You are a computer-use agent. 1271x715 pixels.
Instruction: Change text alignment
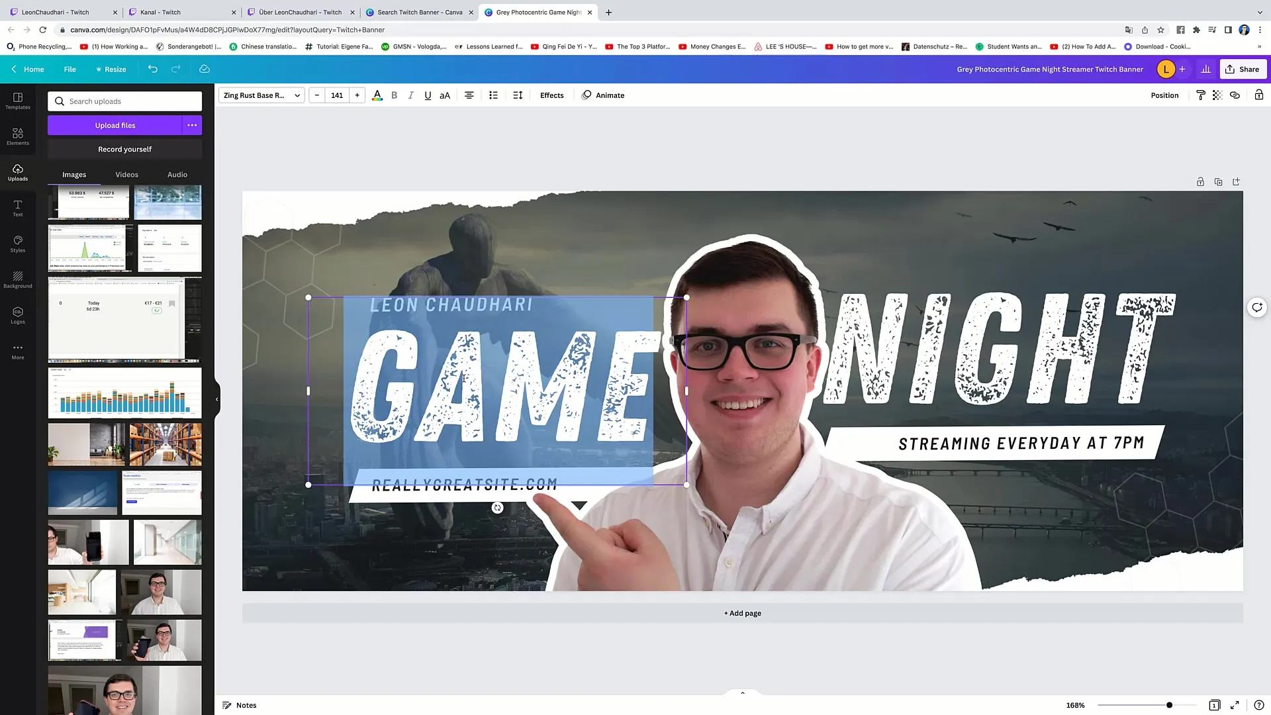click(469, 95)
